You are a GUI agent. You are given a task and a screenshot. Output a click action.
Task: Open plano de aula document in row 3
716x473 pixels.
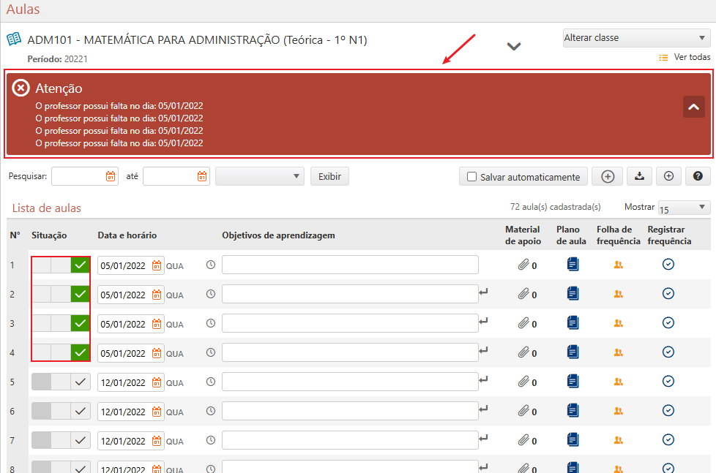click(573, 322)
